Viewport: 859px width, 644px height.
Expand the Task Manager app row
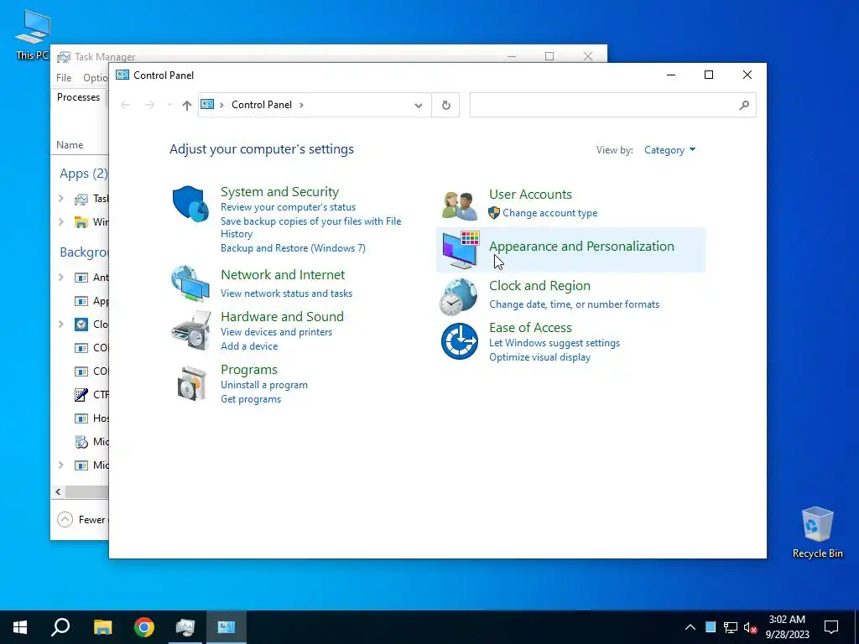pyautogui.click(x=60, y=199)
